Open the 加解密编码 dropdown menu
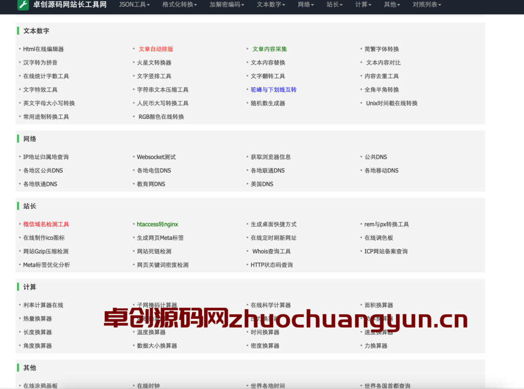The width and height of the screenshot is (524, 389). [227, 5]
